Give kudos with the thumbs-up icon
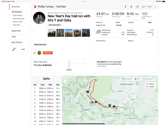Screen dimensions: 167x125 (144, 7)
